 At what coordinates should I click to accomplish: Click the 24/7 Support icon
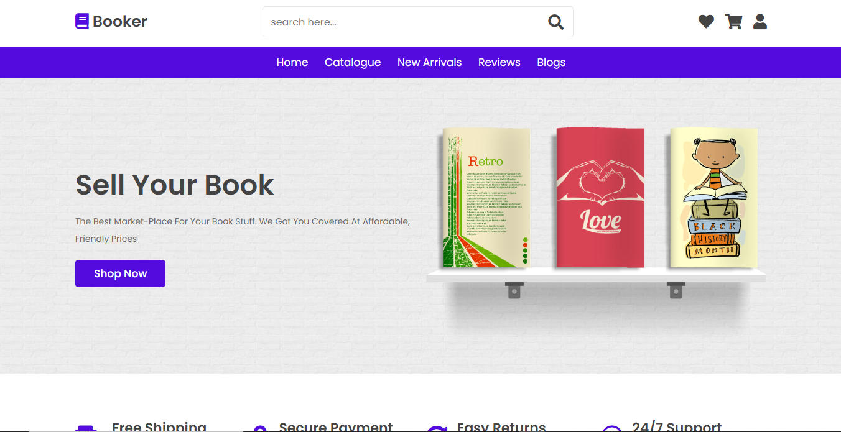[613, 428]
